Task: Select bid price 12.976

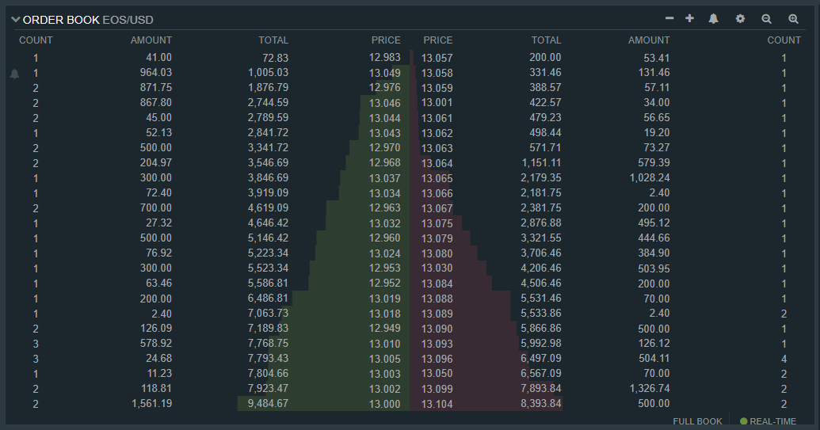Action: [385, 88]
